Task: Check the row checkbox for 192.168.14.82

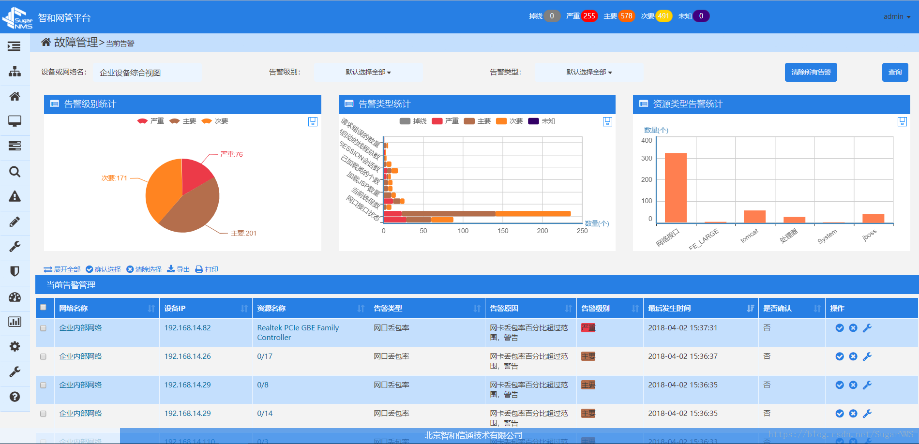Action: (43, 328)
